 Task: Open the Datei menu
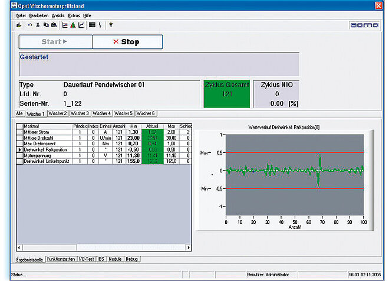[21, 16]
